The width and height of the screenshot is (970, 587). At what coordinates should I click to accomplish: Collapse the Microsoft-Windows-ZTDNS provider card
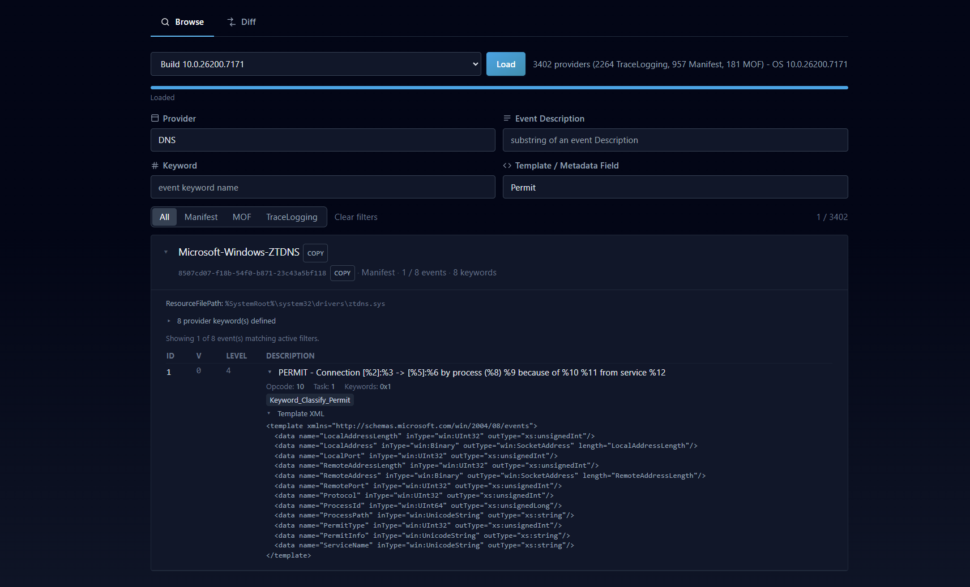click(166, 252)
